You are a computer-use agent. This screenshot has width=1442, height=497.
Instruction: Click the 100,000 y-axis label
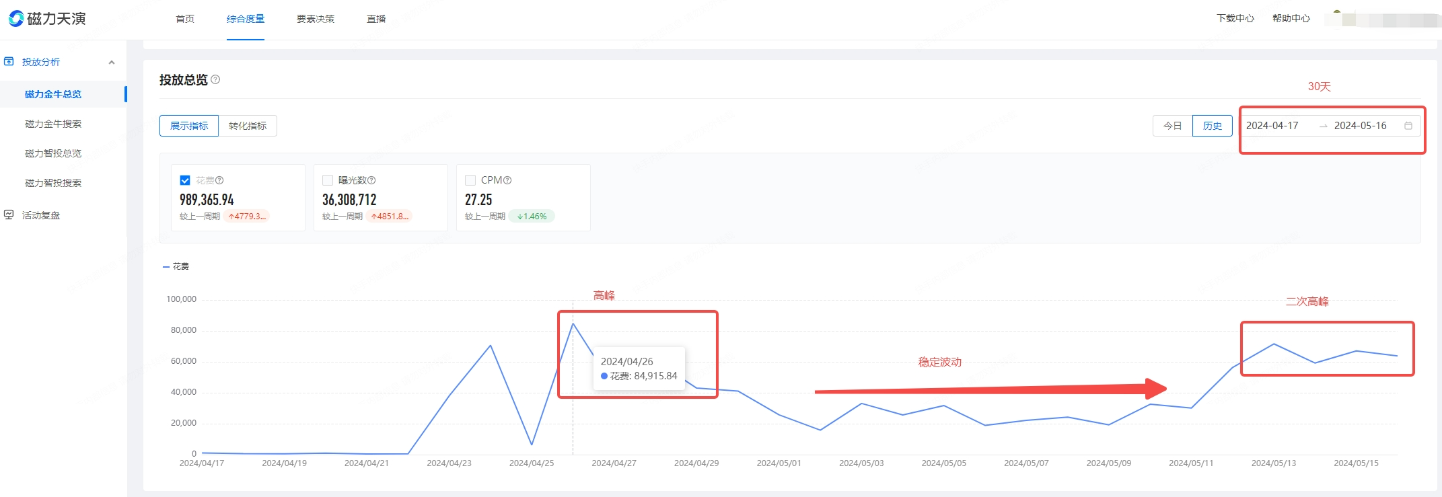point(181,299)
